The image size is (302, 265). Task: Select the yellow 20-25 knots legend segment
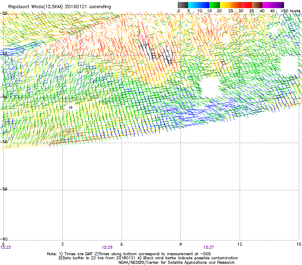click(225, 5)
